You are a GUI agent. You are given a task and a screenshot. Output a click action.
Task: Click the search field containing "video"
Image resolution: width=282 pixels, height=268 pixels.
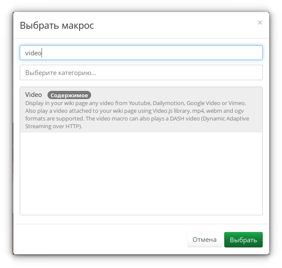pos(141,53)
